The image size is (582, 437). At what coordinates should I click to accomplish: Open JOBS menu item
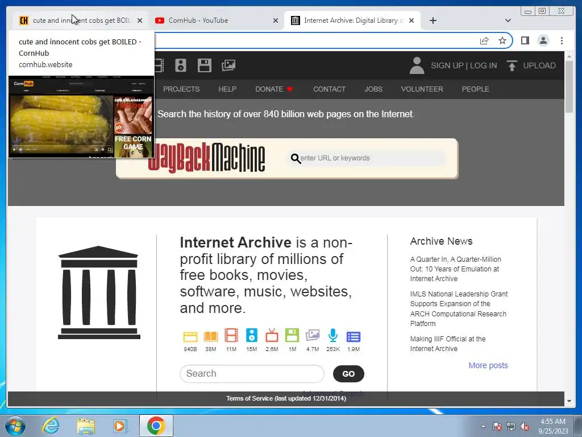[x=373, y=89]
